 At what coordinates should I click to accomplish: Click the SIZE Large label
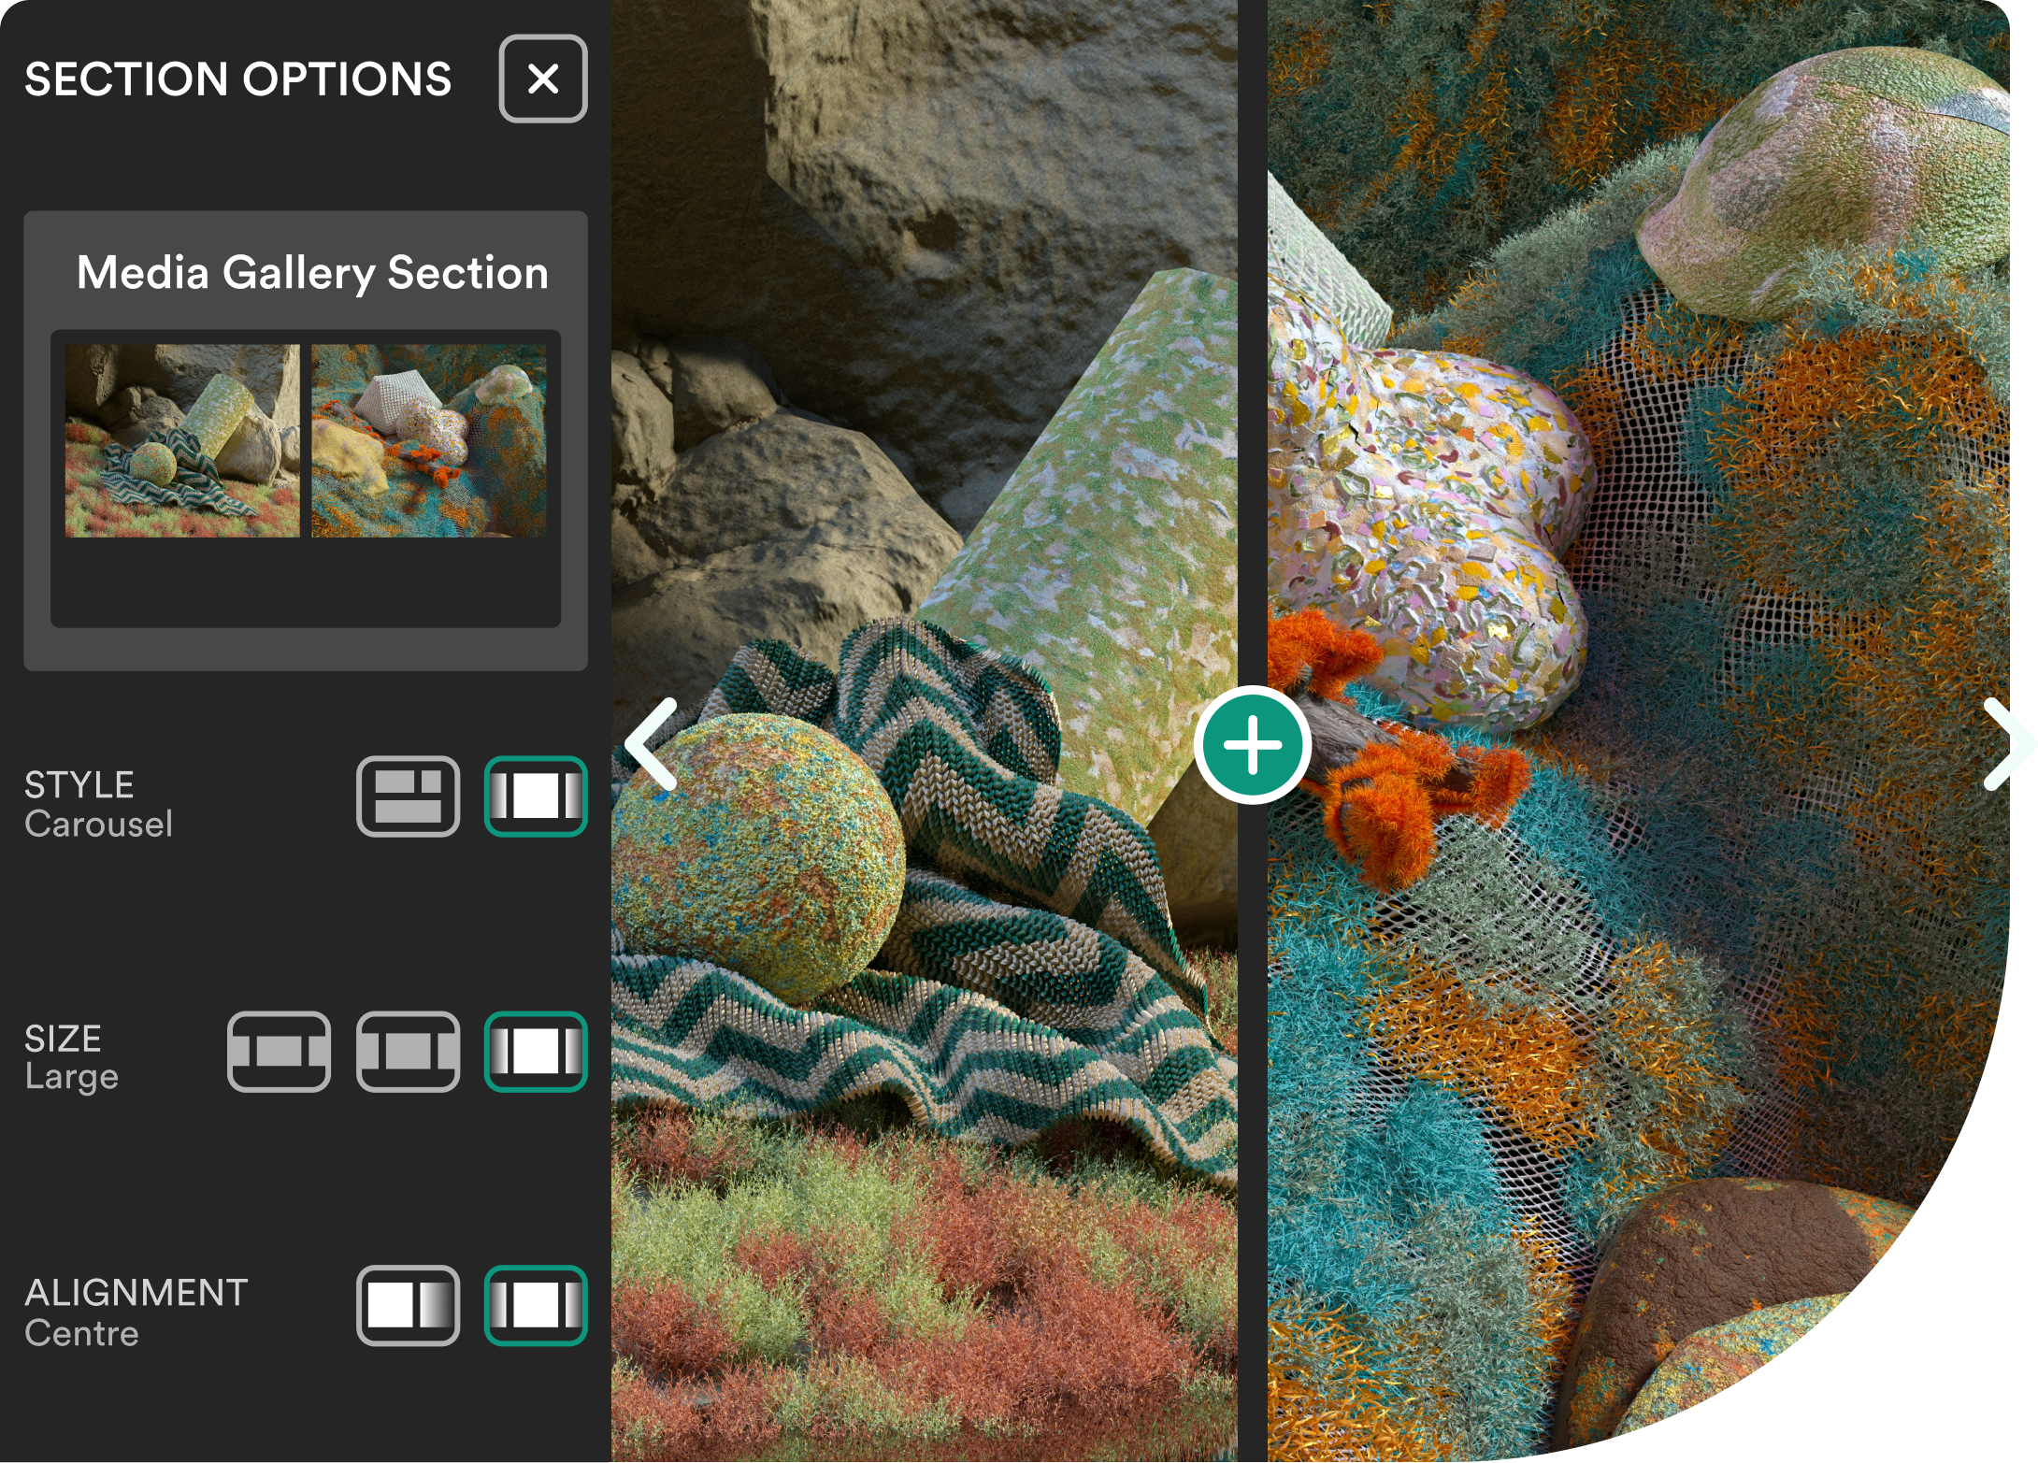click(x=71, y=1057)
